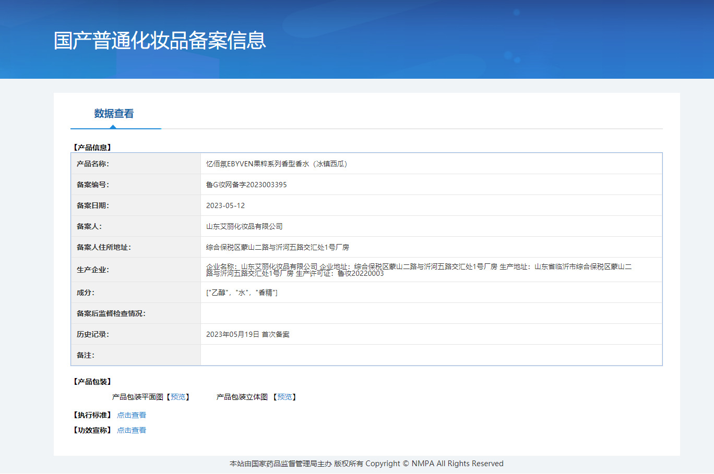714x474 pixels.
Task: Click the ingredients list with 乙醇, 水, 香精
Action: (x=242, y=293)
